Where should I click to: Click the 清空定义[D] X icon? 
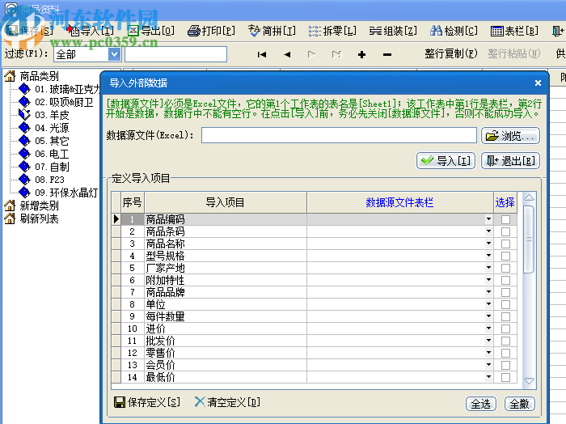200,401
